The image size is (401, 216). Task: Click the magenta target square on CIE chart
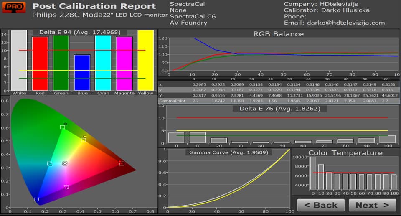click(66, 187)
